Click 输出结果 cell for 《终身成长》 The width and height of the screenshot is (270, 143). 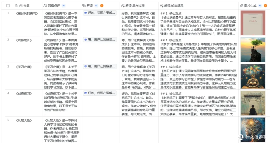pos(198,49)
